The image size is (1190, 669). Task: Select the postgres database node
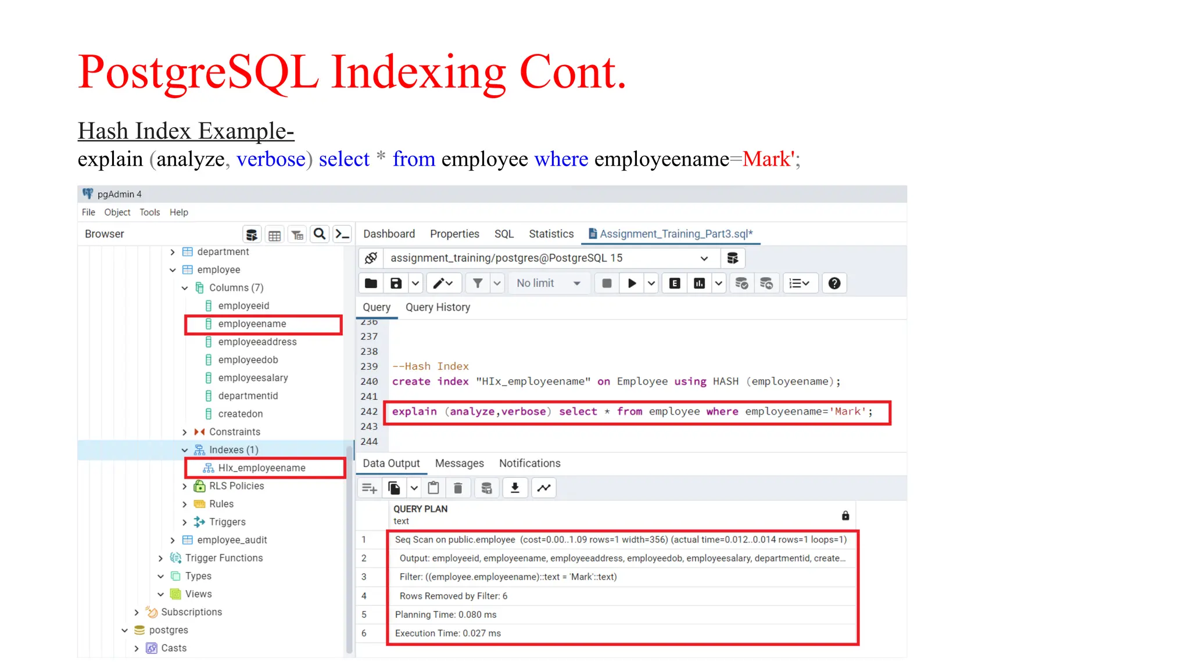[x=169, y=630]
